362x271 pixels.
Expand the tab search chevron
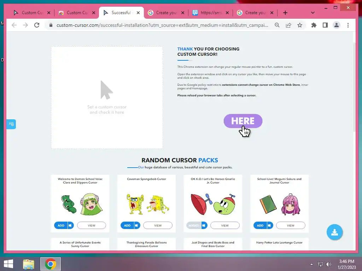click(313, 13)
